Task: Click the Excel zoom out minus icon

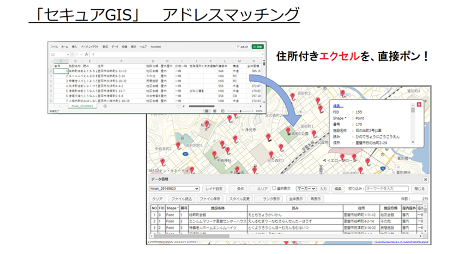Action: 228,111
